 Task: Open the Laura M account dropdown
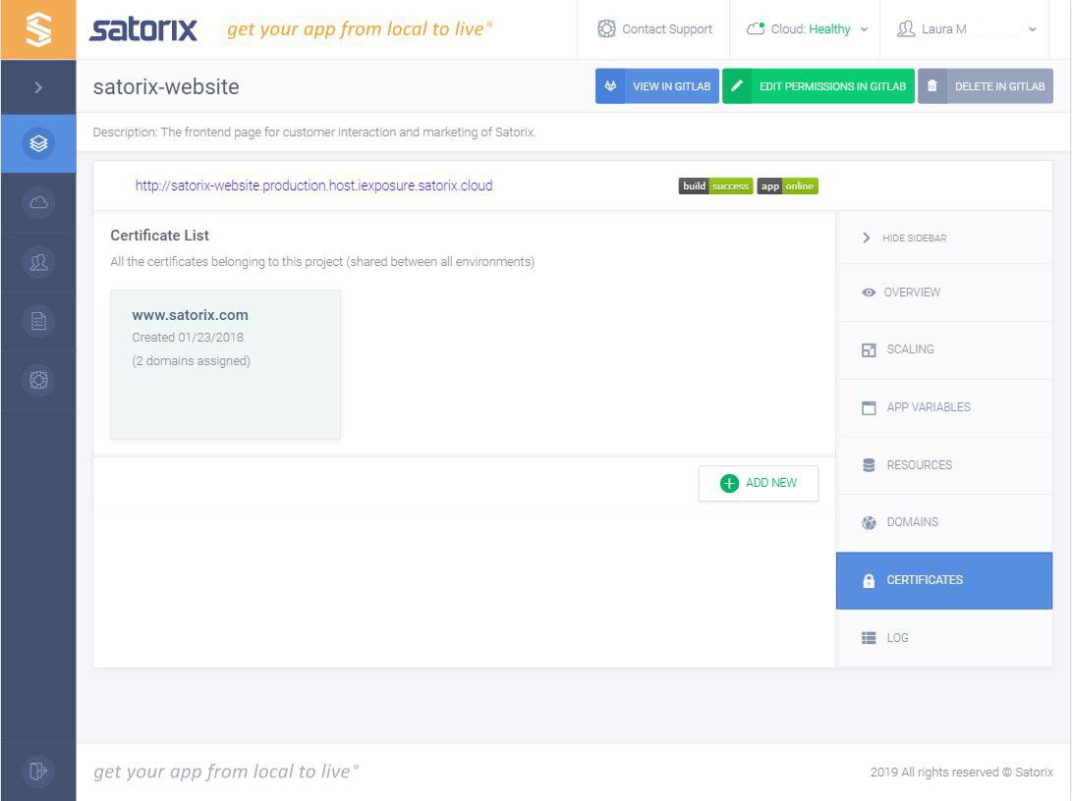tap(965, 28)
